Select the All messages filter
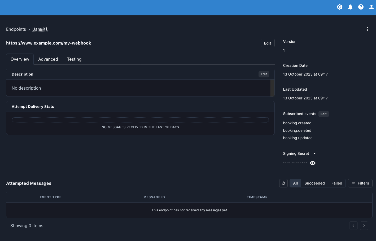Viewport: 376px width, 241px height. pyautogui.click(x=295, y=183)
